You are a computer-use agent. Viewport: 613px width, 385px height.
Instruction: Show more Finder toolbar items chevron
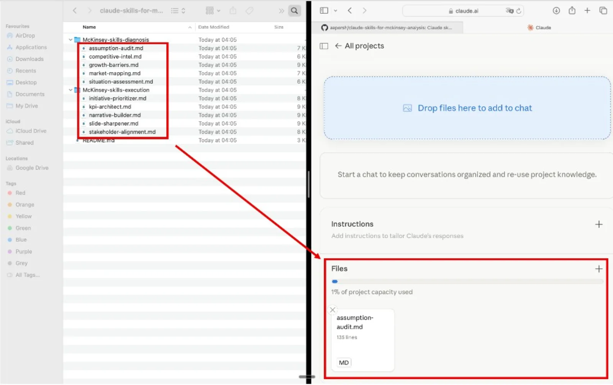coord(282,11)
